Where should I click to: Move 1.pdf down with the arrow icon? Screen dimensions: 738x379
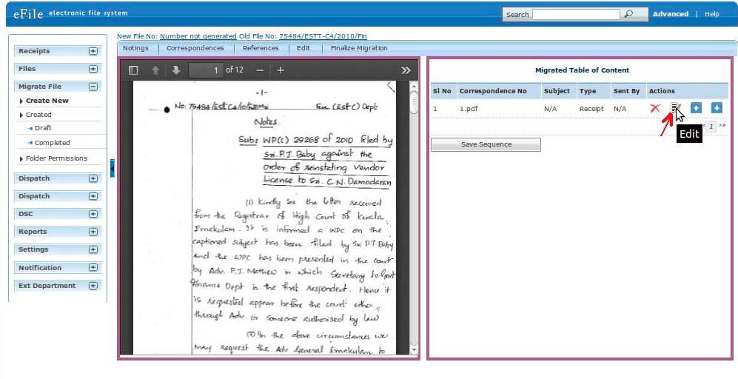point(717,108)
